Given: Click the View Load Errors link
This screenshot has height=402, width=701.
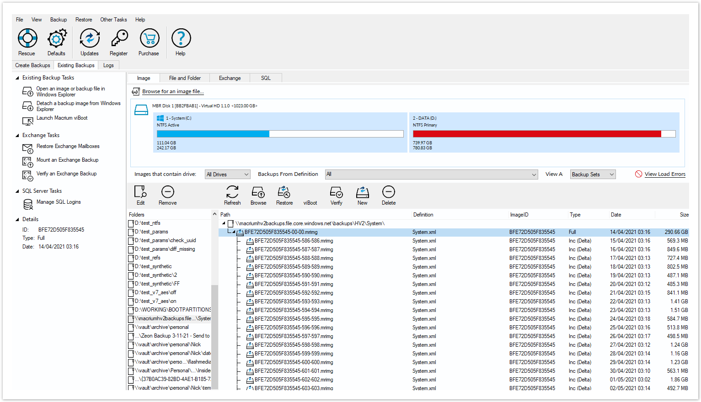Looking at the screenshot, I should [665, 174].
